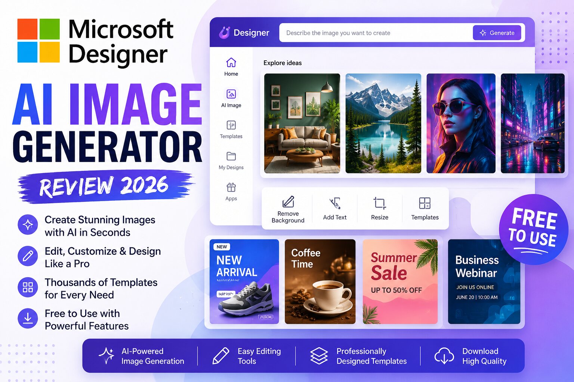Click the Microsoft four-color logo
Screen dimensions: 574x382
coord(38,41)
